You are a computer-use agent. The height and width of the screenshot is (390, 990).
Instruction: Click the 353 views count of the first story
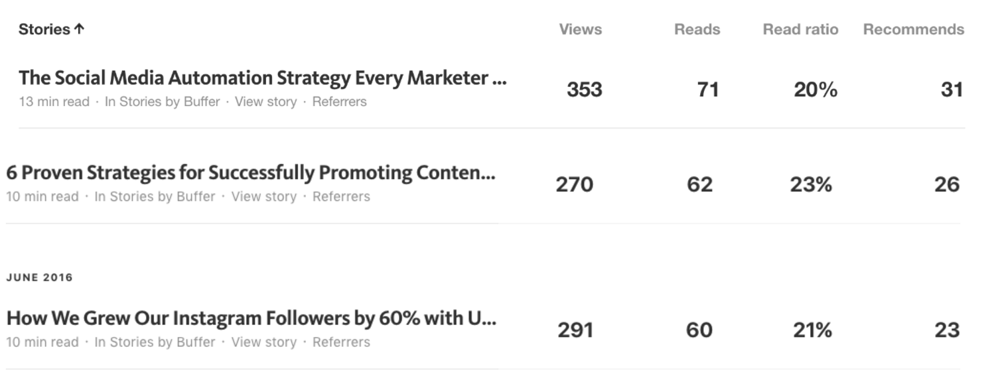(585, 90)
